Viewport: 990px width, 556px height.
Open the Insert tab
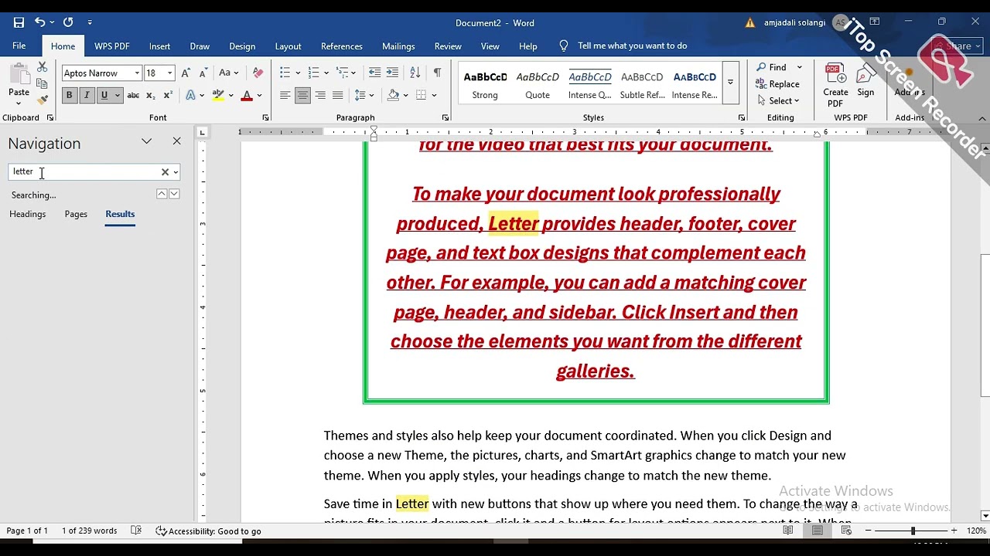(x=159, y=46)
